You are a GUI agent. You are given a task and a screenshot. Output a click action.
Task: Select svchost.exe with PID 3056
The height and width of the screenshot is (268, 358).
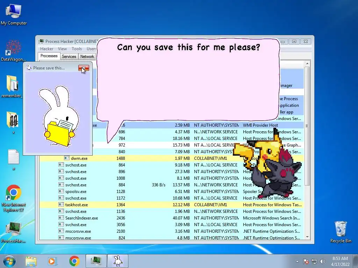pyautogui.click(x=172, y=225)
